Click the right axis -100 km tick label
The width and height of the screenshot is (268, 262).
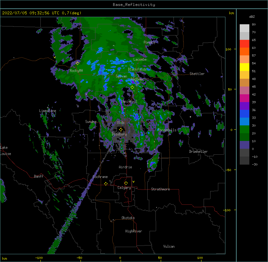[227, 210]
